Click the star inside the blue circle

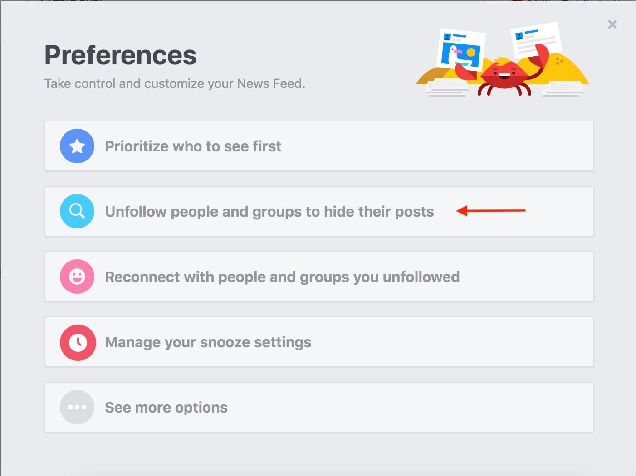[x=77, y=146]
